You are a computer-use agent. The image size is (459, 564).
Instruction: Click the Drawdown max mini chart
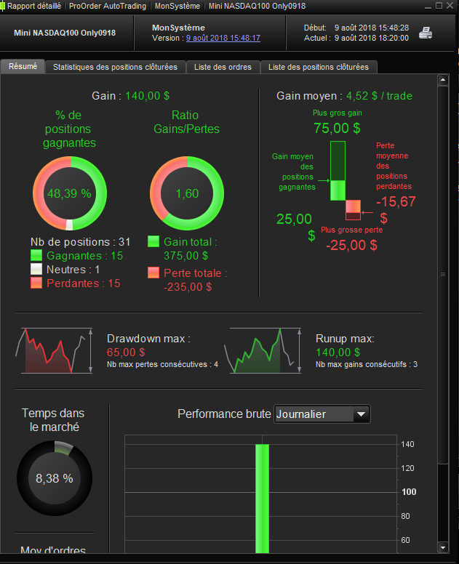[x=54, y=350]
